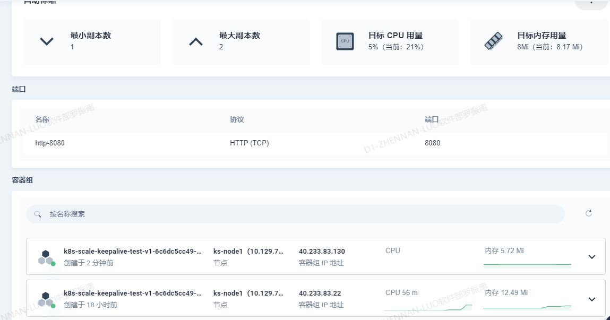Click the refresh icon in the pod list
This screenshot has height=320, width=610.
tap(588, 213)
